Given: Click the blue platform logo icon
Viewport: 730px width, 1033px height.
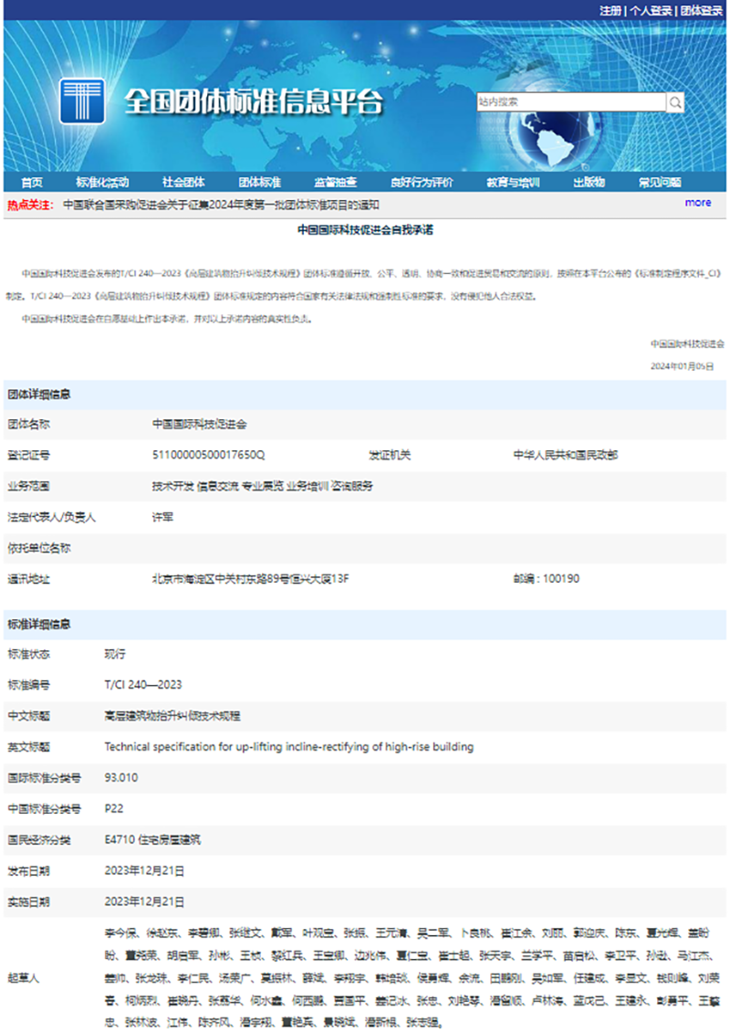Looking at the screenshot, I should tap(82, 100).
